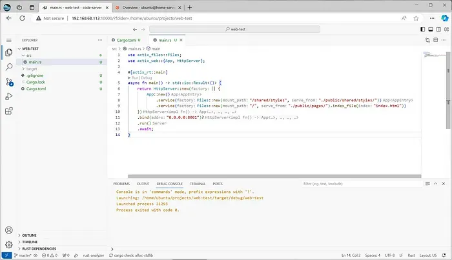
Task: Toggle the bottom panel layout icon
Action: tap(431, 29)
